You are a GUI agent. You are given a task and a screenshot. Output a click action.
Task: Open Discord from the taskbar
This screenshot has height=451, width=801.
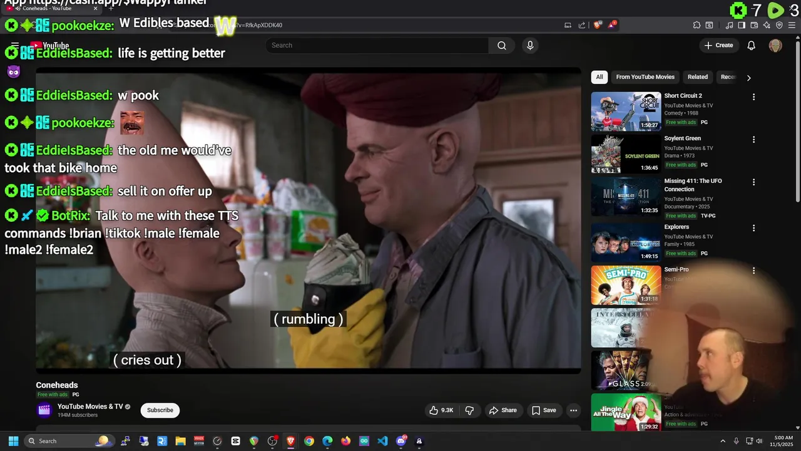[x=401, y=441]
